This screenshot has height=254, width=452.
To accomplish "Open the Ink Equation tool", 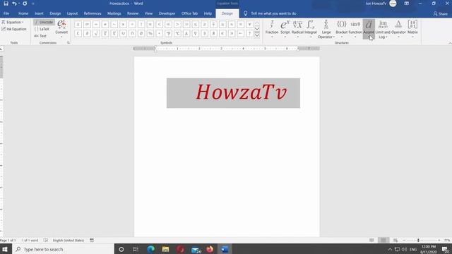I will coord(14,29).
